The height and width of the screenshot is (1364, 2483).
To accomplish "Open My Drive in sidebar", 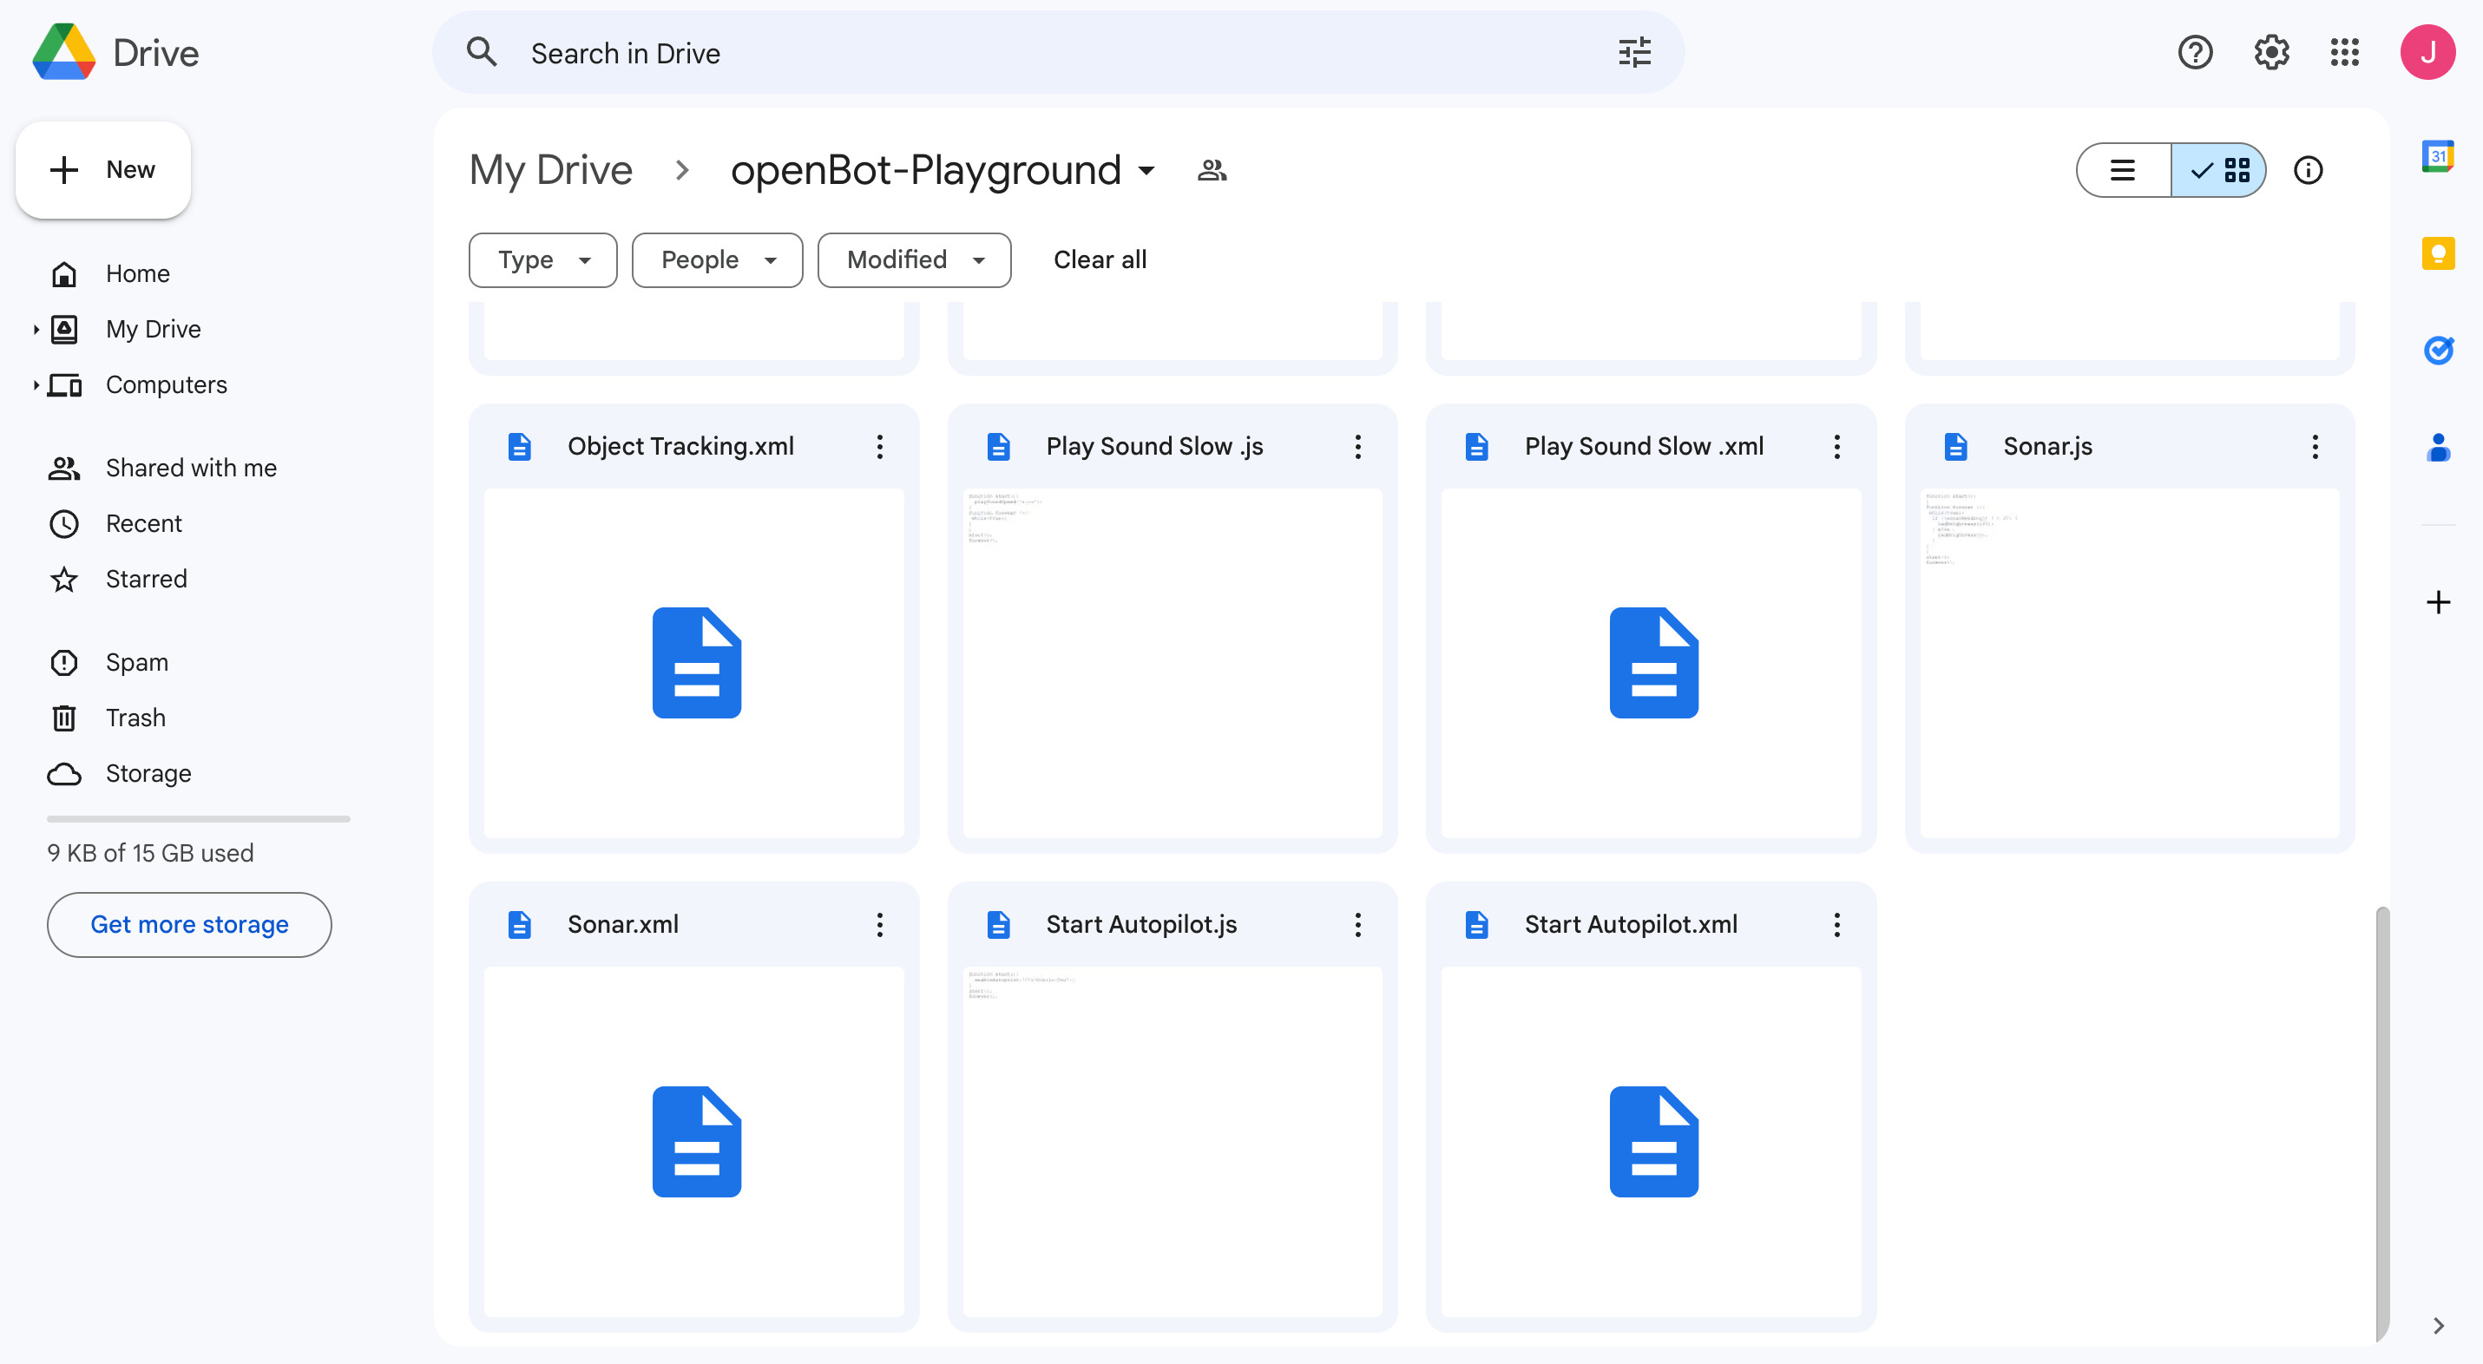I will (x=154, y=330).
